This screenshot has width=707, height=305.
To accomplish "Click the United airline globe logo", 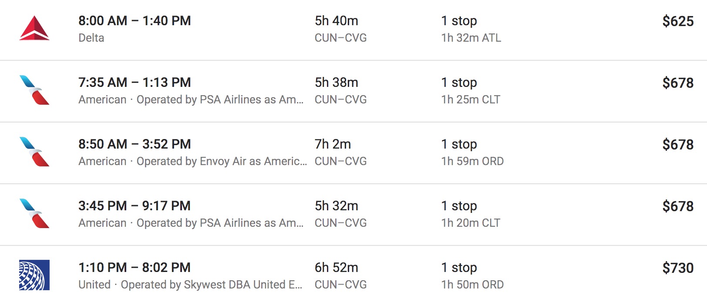I will (x=34, y=275).
